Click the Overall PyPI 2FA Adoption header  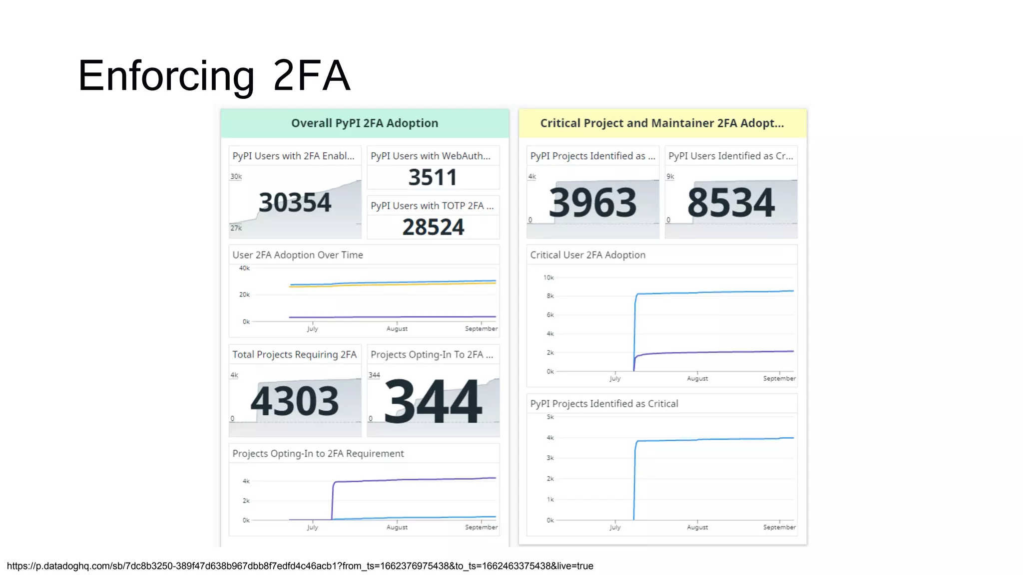[364, 123]
